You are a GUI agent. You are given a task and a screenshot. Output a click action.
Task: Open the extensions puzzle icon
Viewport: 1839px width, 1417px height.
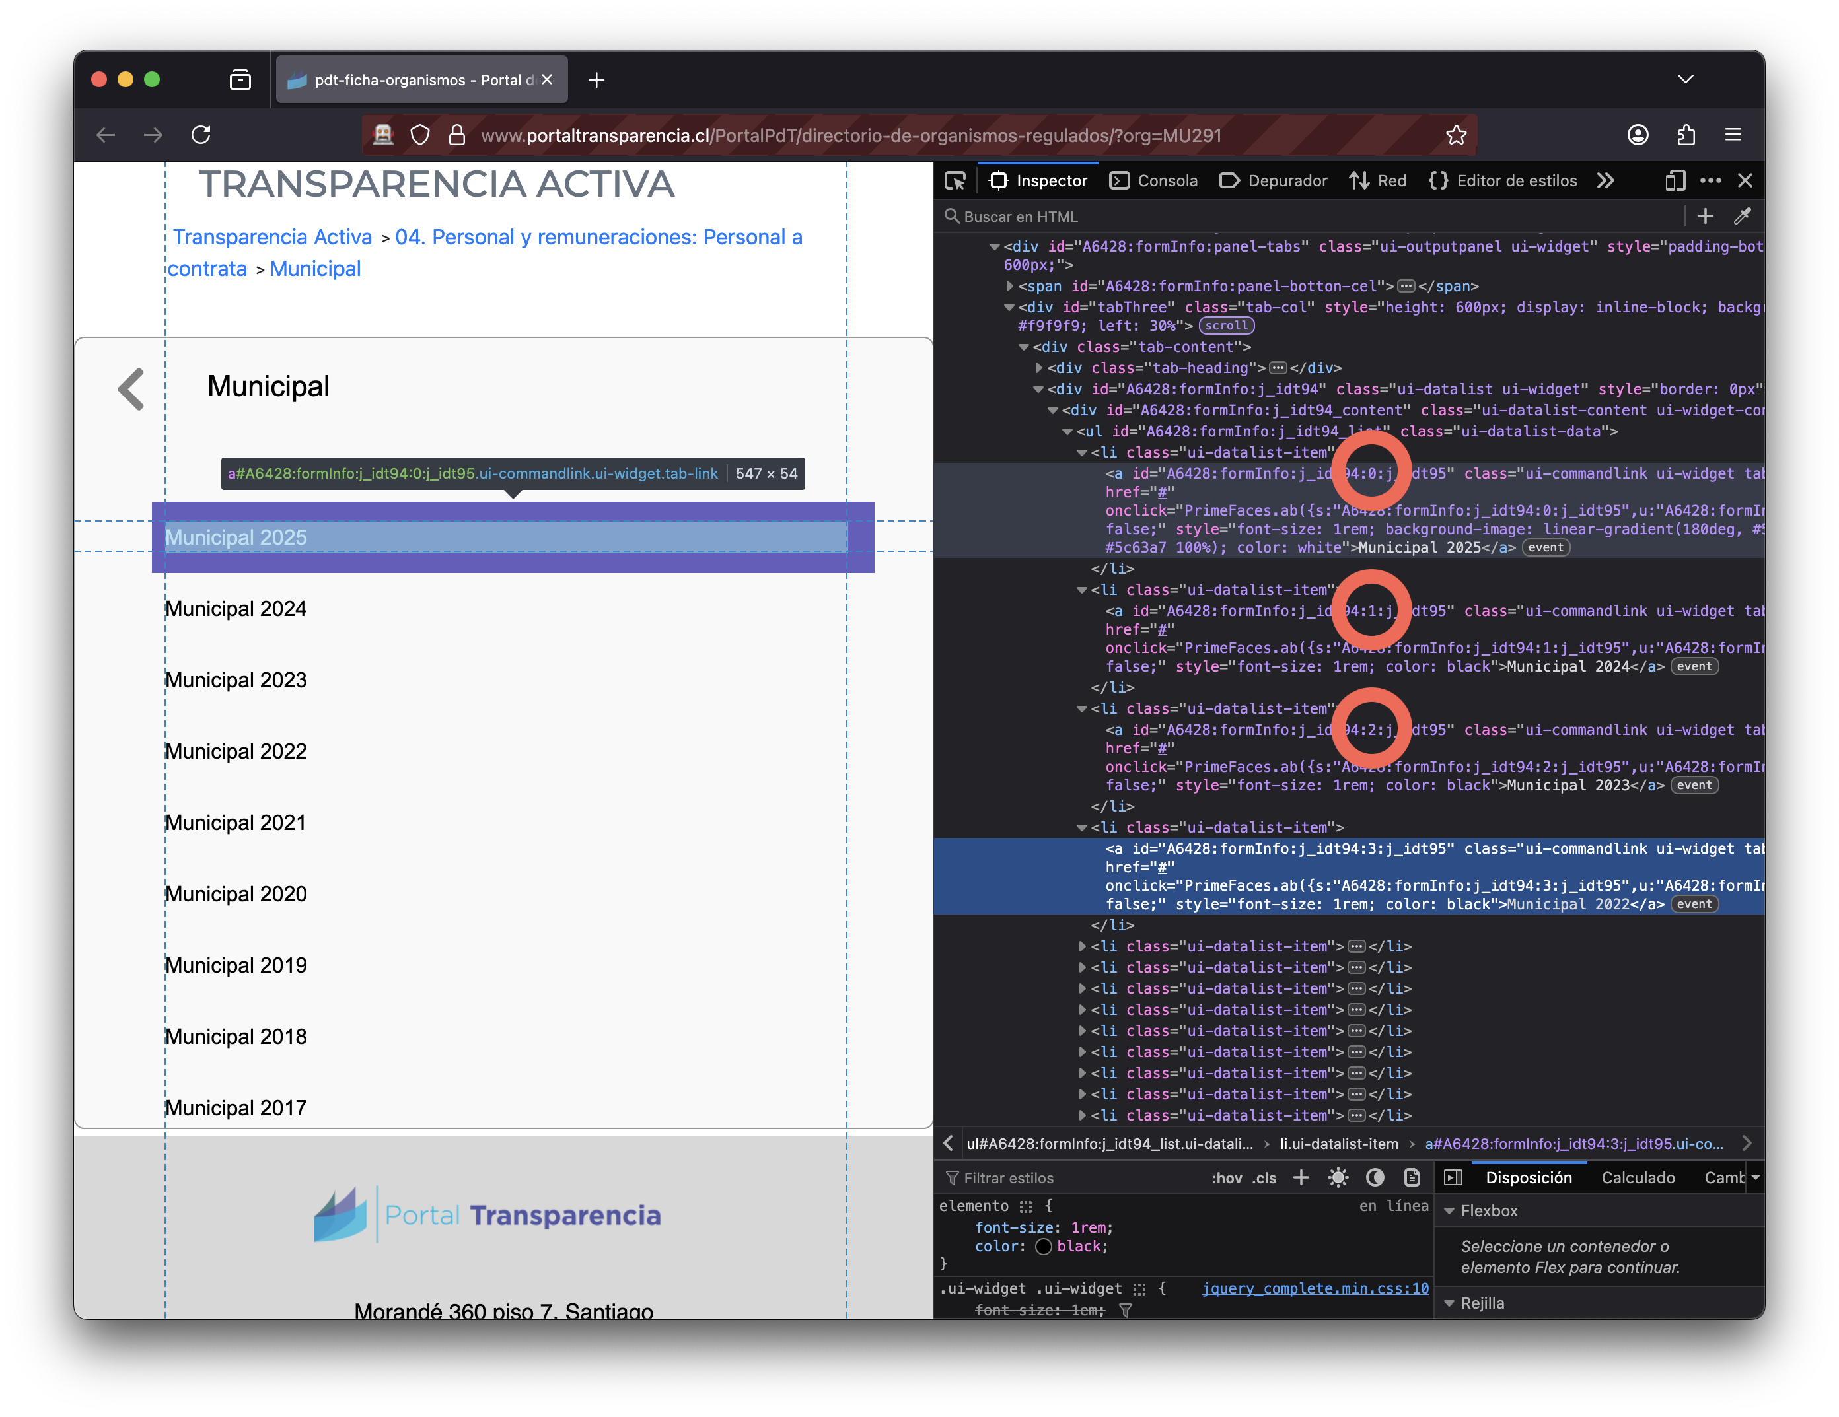1686,135
